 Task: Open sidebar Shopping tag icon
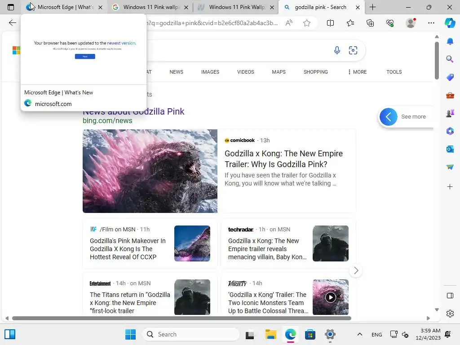tap(450, 77)
